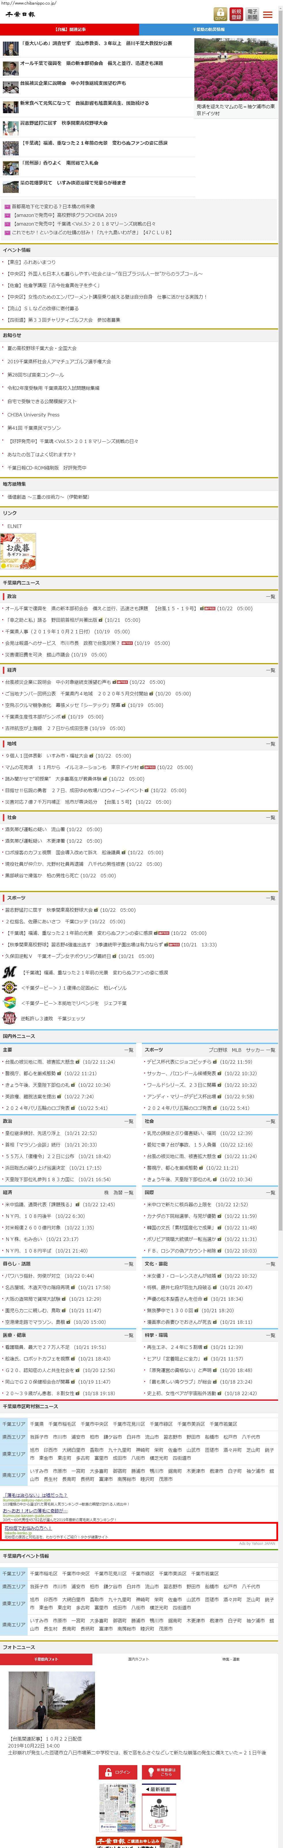
Task: Open 第41回 千葉県民マラソン link
Action: point(34,428)
